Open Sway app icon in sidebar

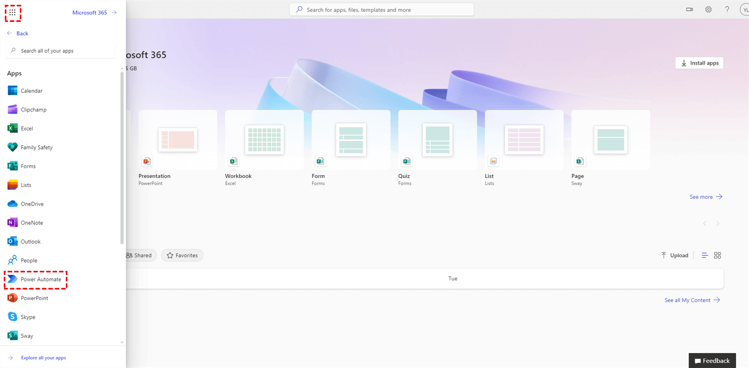click(13, 336)
